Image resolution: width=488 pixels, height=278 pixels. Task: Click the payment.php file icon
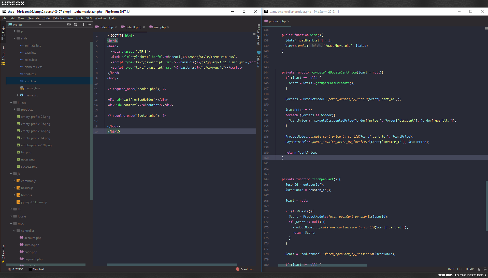pos(22,259)
